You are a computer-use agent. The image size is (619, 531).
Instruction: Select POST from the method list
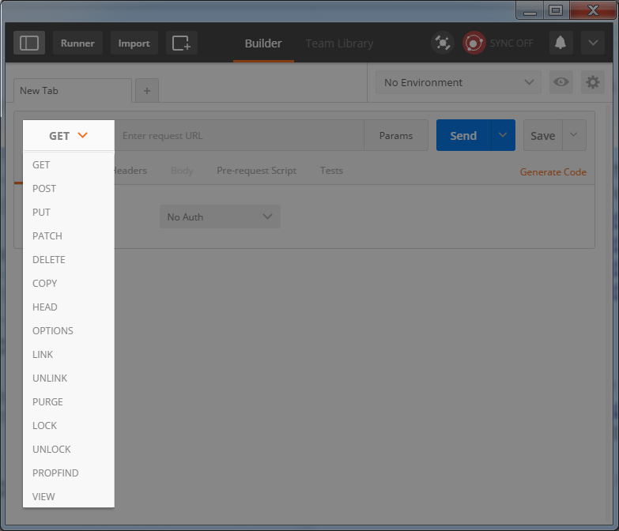point(69,189)
